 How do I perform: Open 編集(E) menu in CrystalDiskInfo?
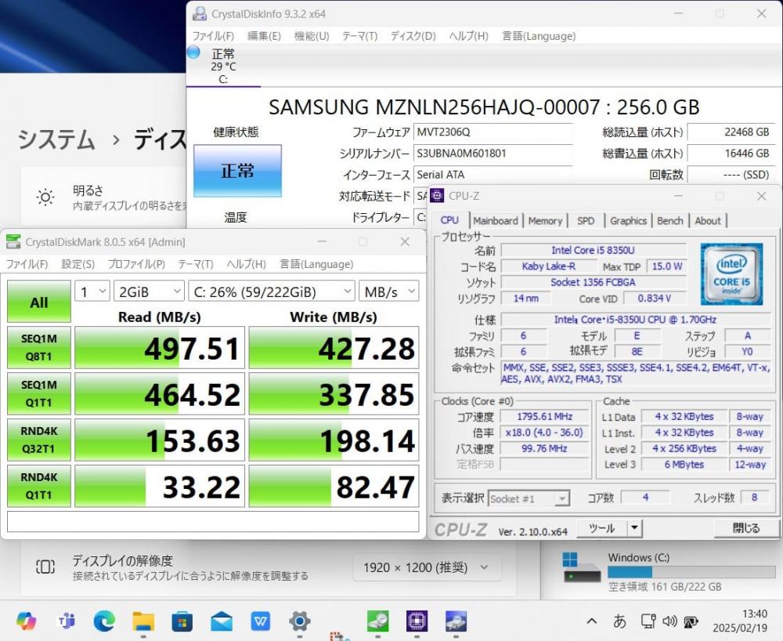coord(264,36)
